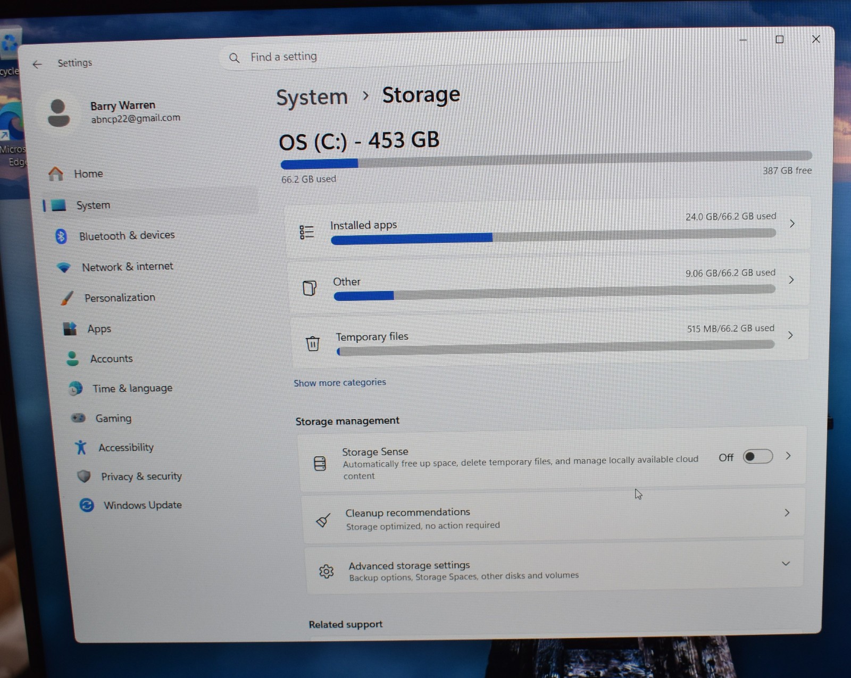Click the Accessibility figure icon
Image resolution: width=851 pixels, height=678 pixels.
81,448
